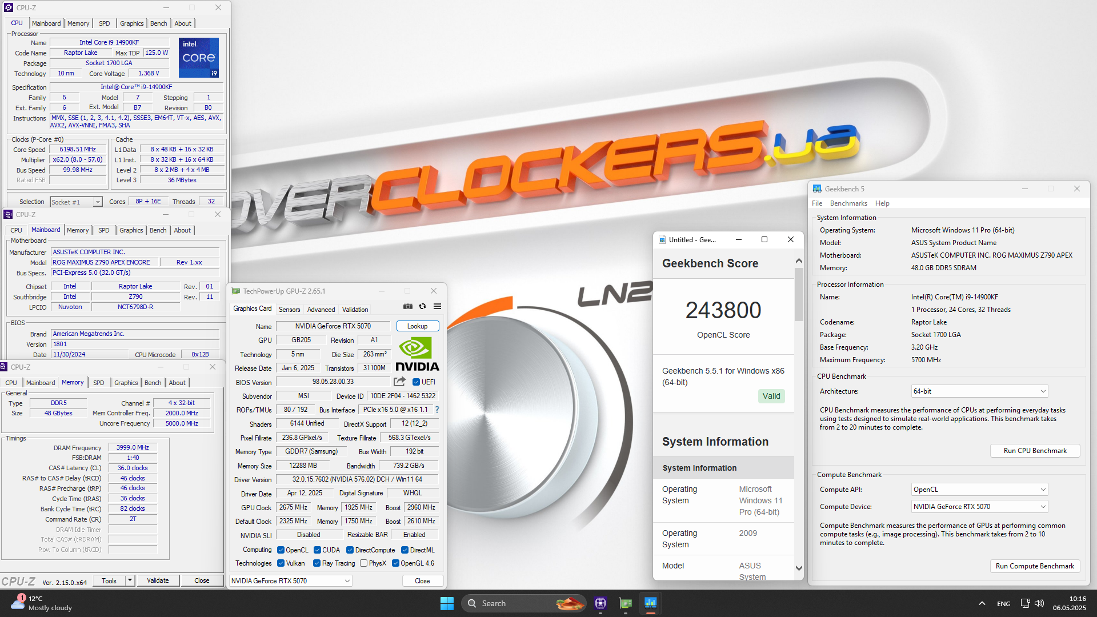Click Run CPU Benchmark button
Screen dimensions: 1097x617
1035,451
